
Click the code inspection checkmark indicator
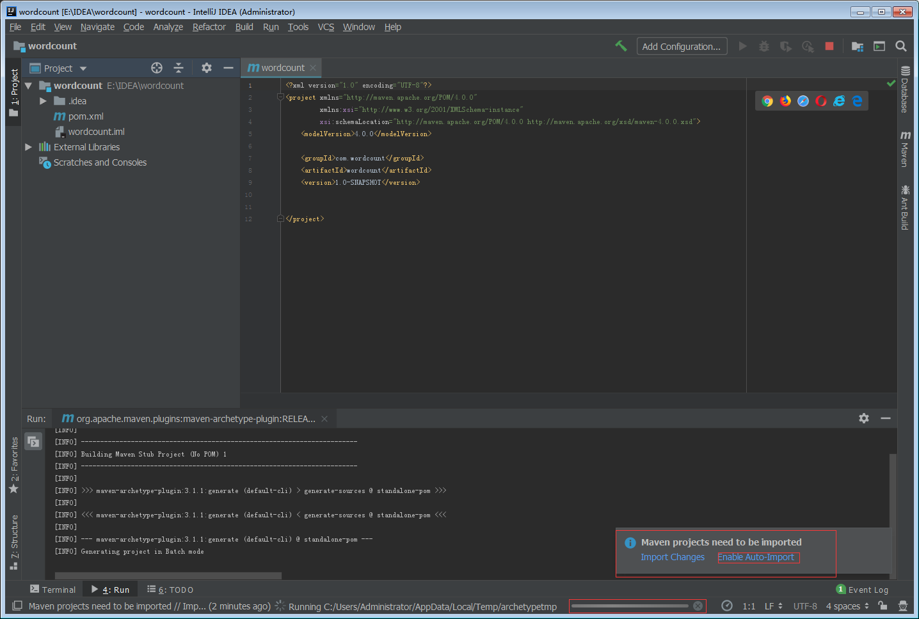pos(891,84)
